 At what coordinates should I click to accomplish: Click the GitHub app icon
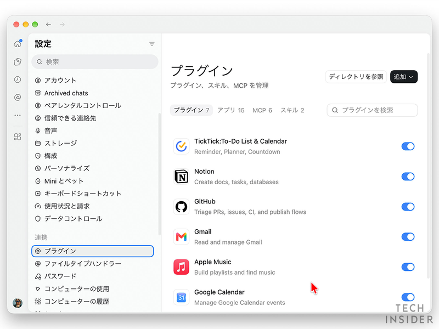(x=181, y=207)
